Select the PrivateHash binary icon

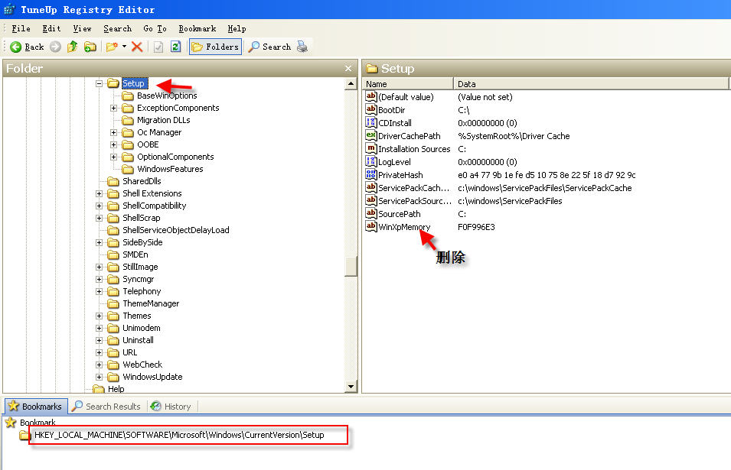coord(371,174)
